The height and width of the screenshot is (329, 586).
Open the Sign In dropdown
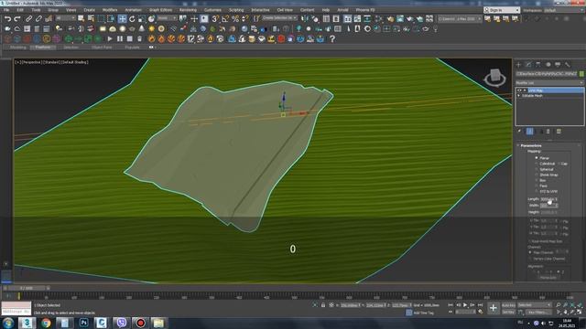click(x=502, y=10)
